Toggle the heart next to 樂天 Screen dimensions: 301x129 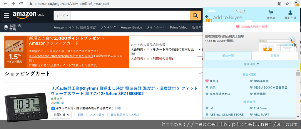point(207,87)
